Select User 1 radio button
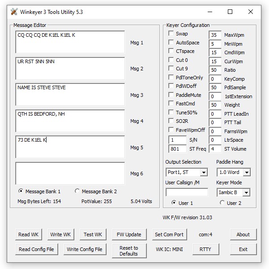The width and height of the screenshot is (269, 269). [x=174, y=203]
